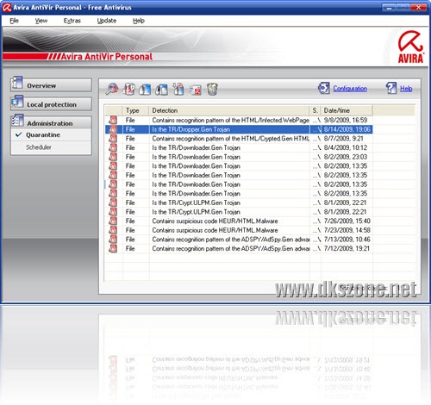
Task: Click the add file to quarantine icon
Action: point(178,89)
